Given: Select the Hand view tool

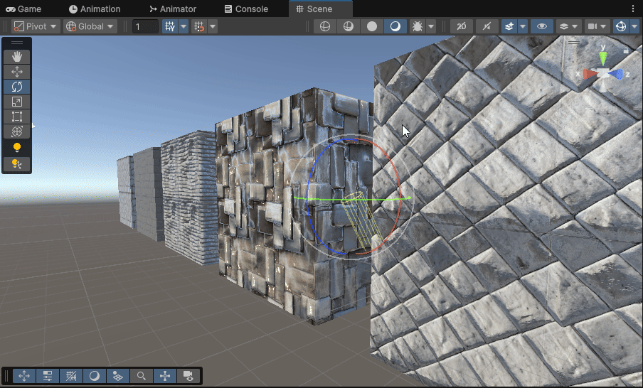Looking at the screenshot, I should click(17, 56).
